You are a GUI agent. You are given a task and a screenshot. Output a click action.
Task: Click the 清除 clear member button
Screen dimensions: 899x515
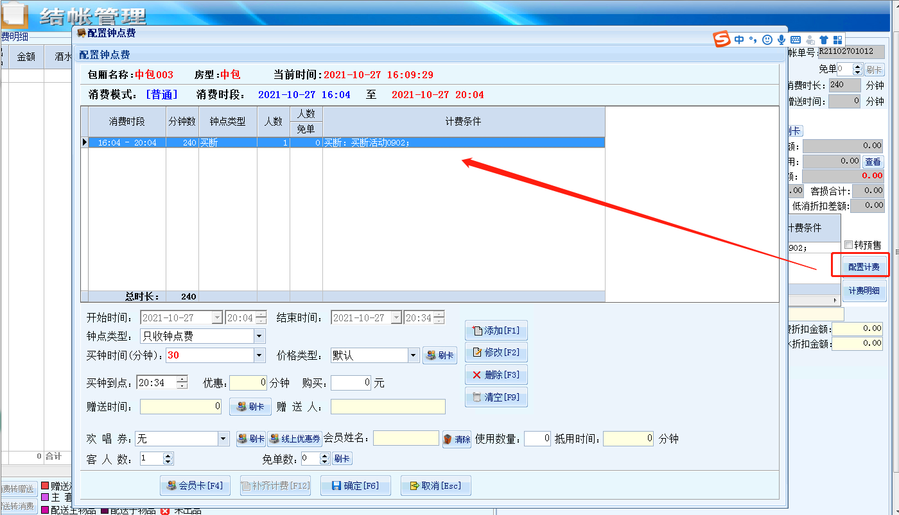[457, 439]
